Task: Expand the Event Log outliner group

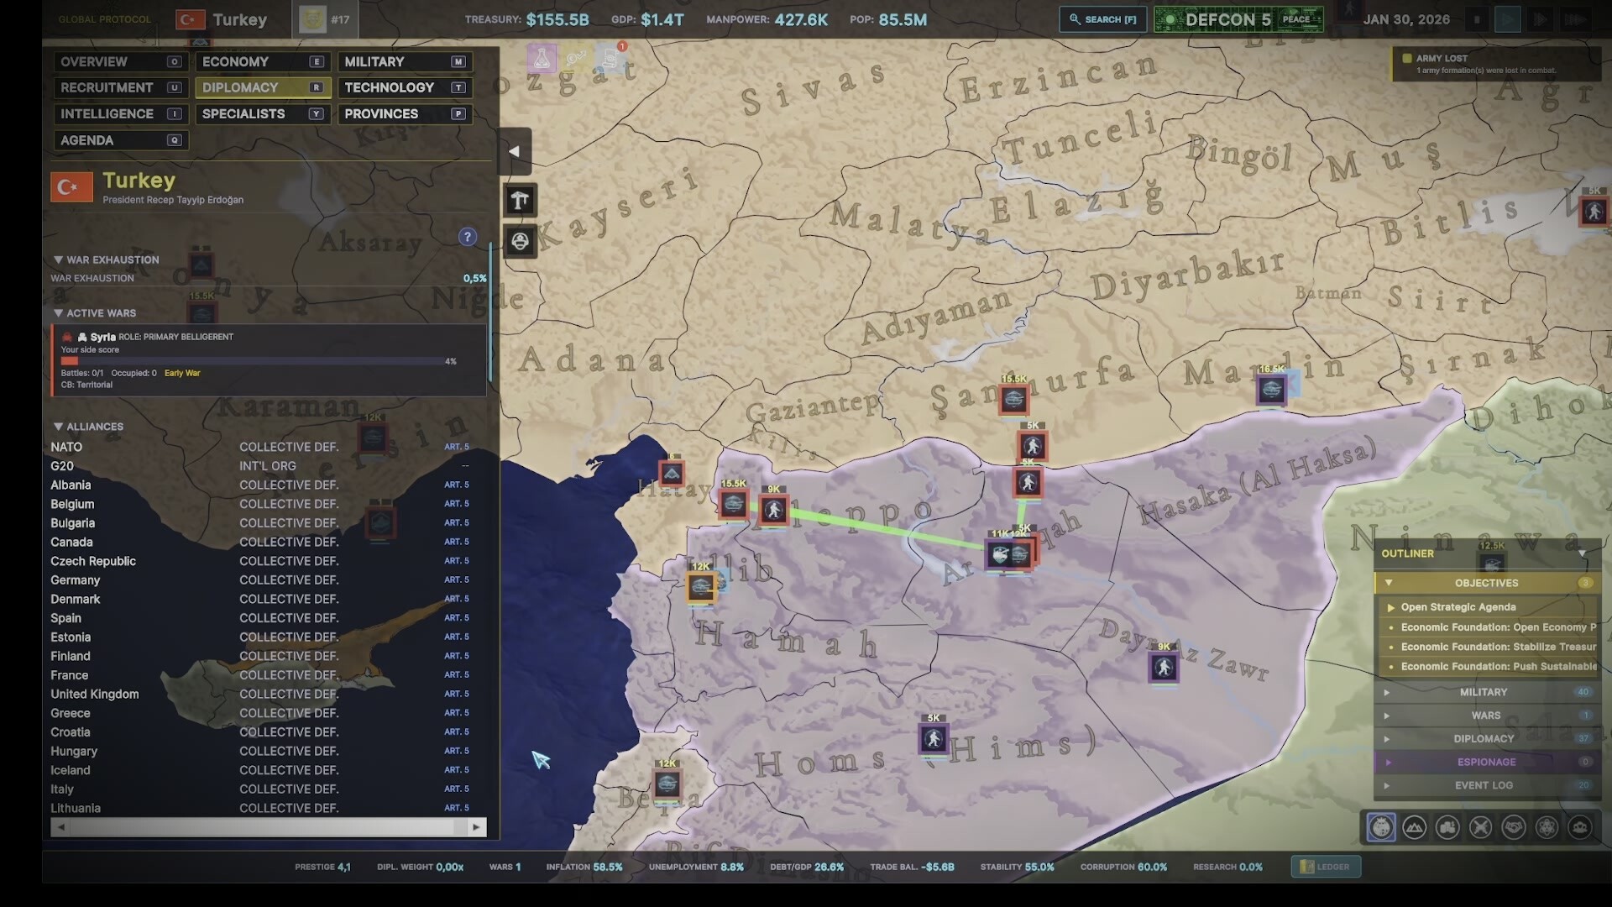Action: pyautogui.click(x=1386, y=786)
